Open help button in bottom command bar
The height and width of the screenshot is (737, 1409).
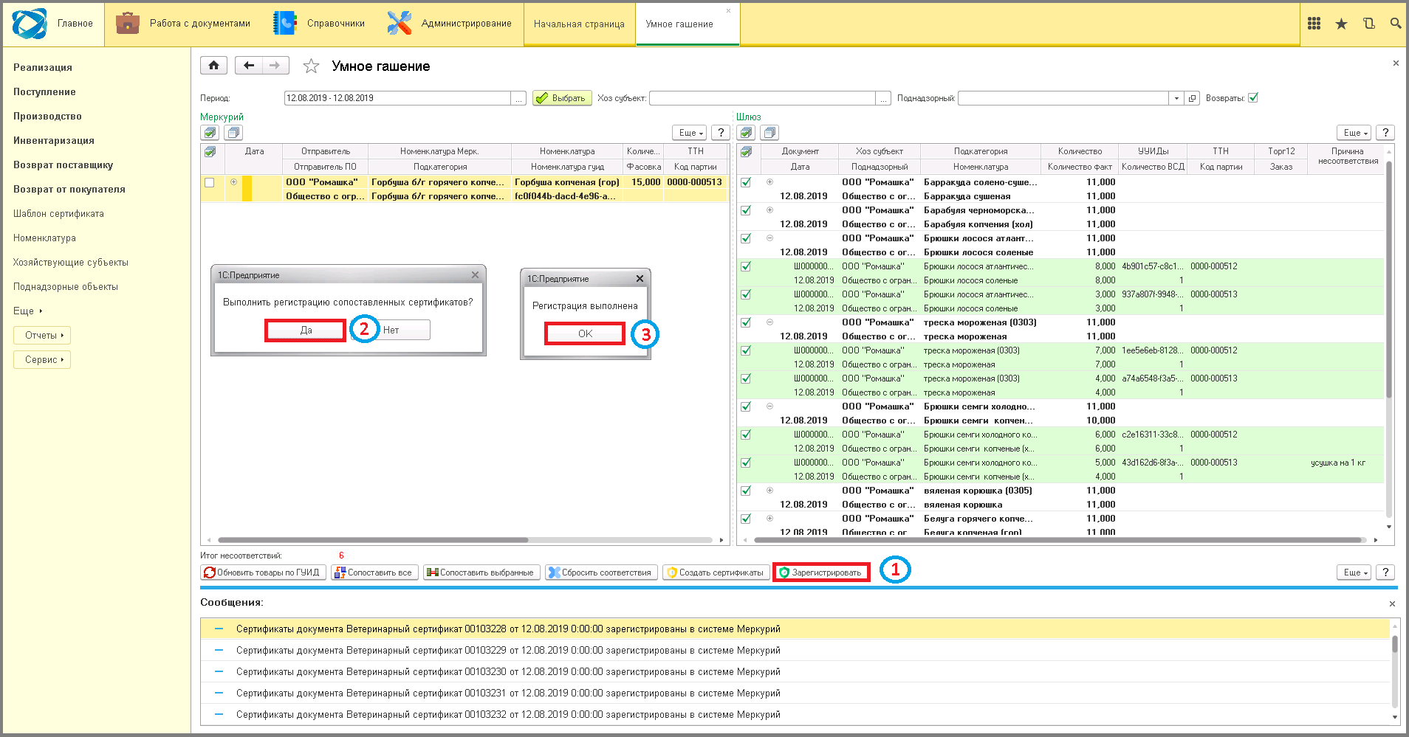1385,572
